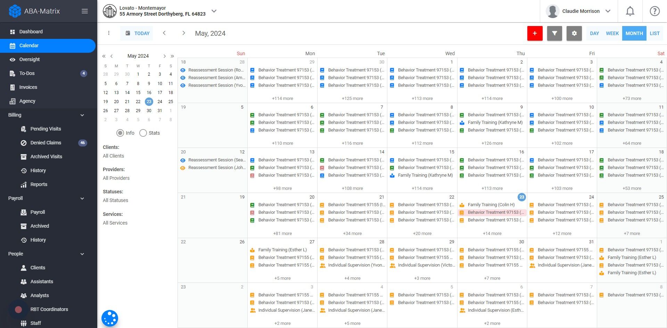Show +7 more events on May 25
The height and width of the screenshot is (328, 667).
pos(632,234)
